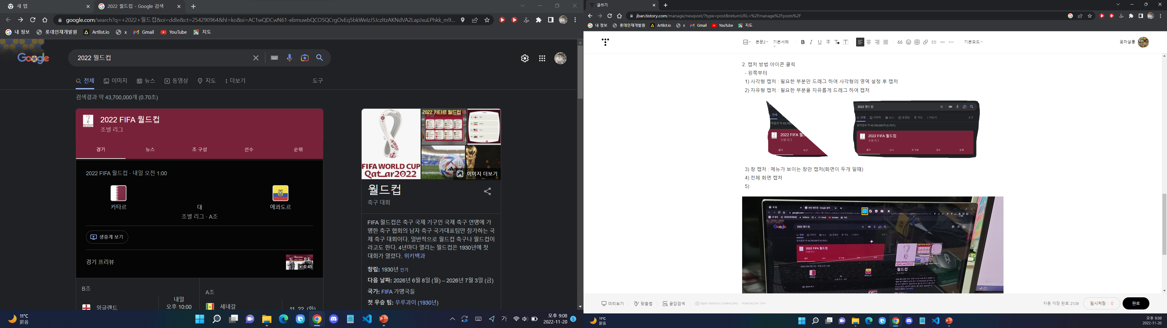Click the bulleted list icon
The height and width of the screenshot is (328, 1167).
[x=934, y=42]
